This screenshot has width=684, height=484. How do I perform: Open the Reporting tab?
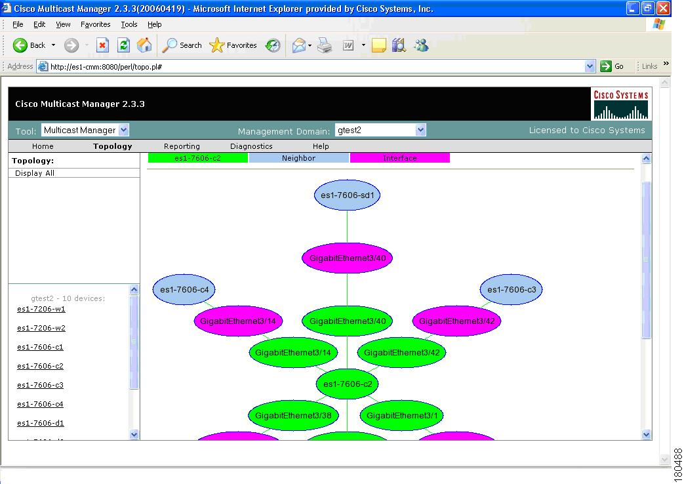click(x=182, y=146)
